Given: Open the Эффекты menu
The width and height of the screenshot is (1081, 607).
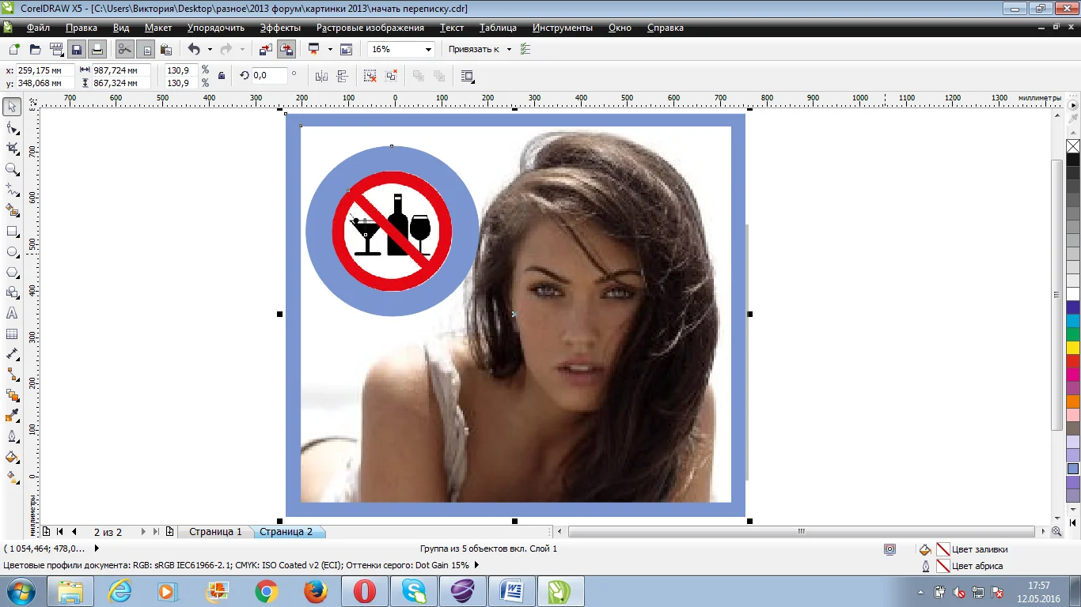Looking at the screenshot, I should (x=280, y=28).
